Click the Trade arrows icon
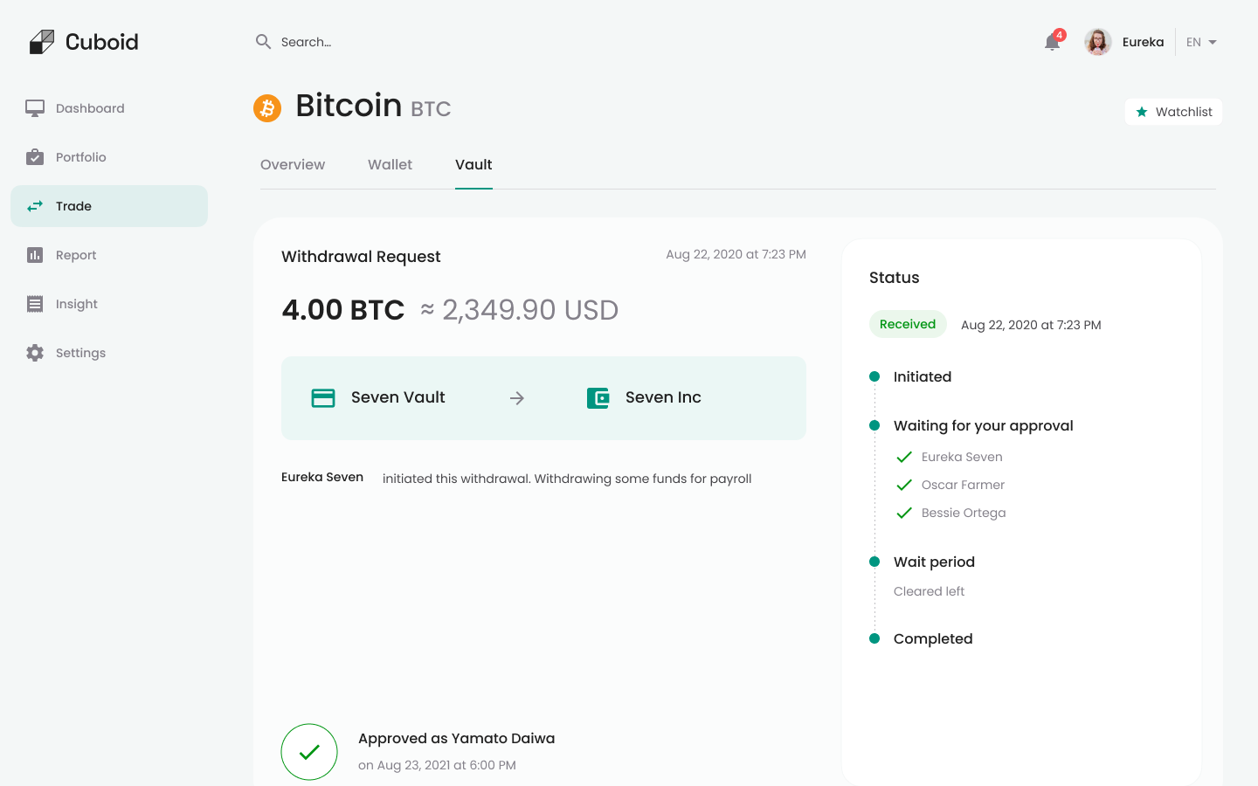1258x786 pixels. 34,206
